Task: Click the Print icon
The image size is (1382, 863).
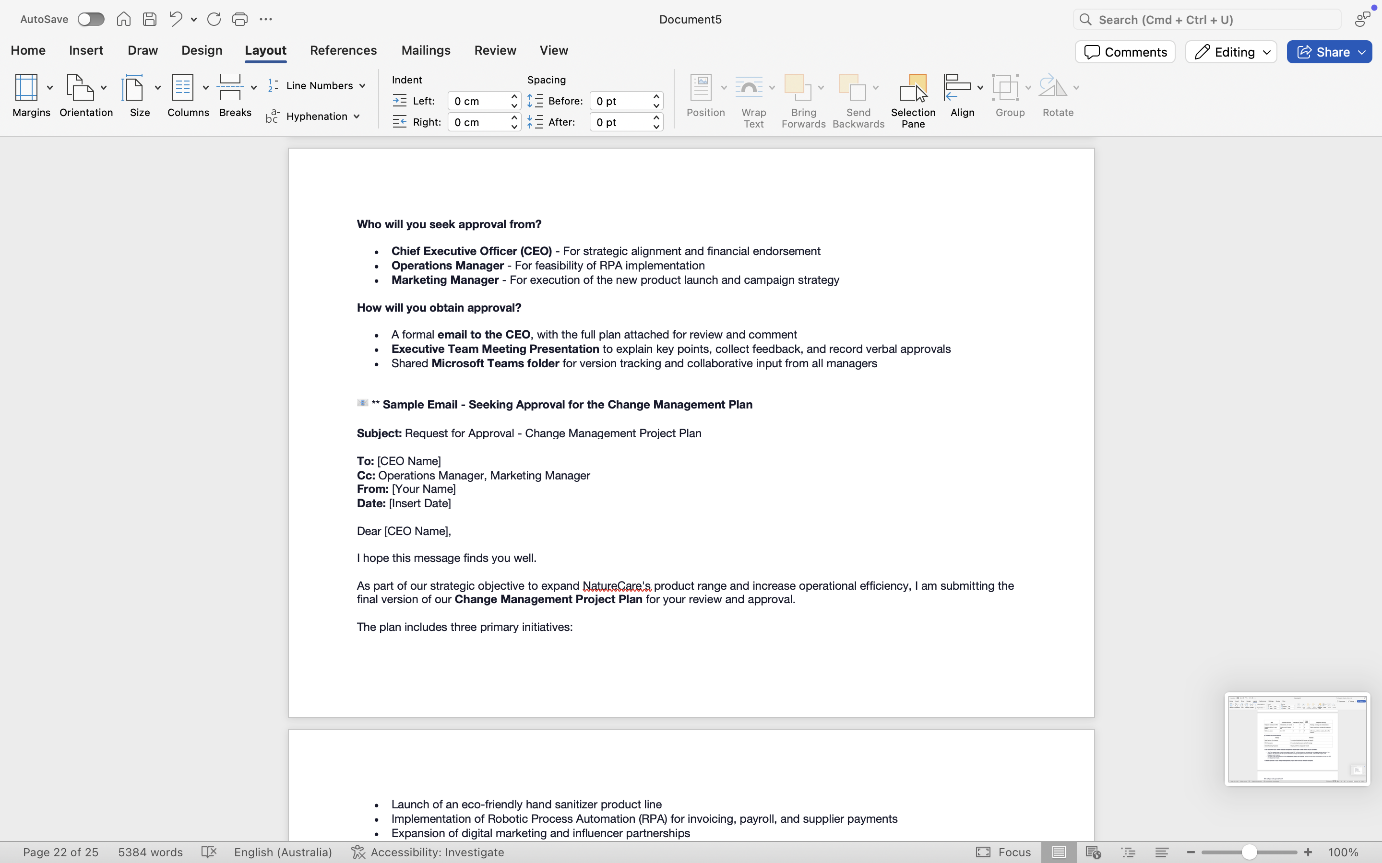Action: (240, 19)
